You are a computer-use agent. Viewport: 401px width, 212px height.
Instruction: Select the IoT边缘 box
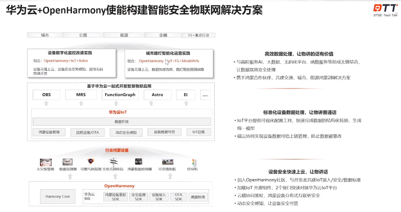(x=199, y=132)
